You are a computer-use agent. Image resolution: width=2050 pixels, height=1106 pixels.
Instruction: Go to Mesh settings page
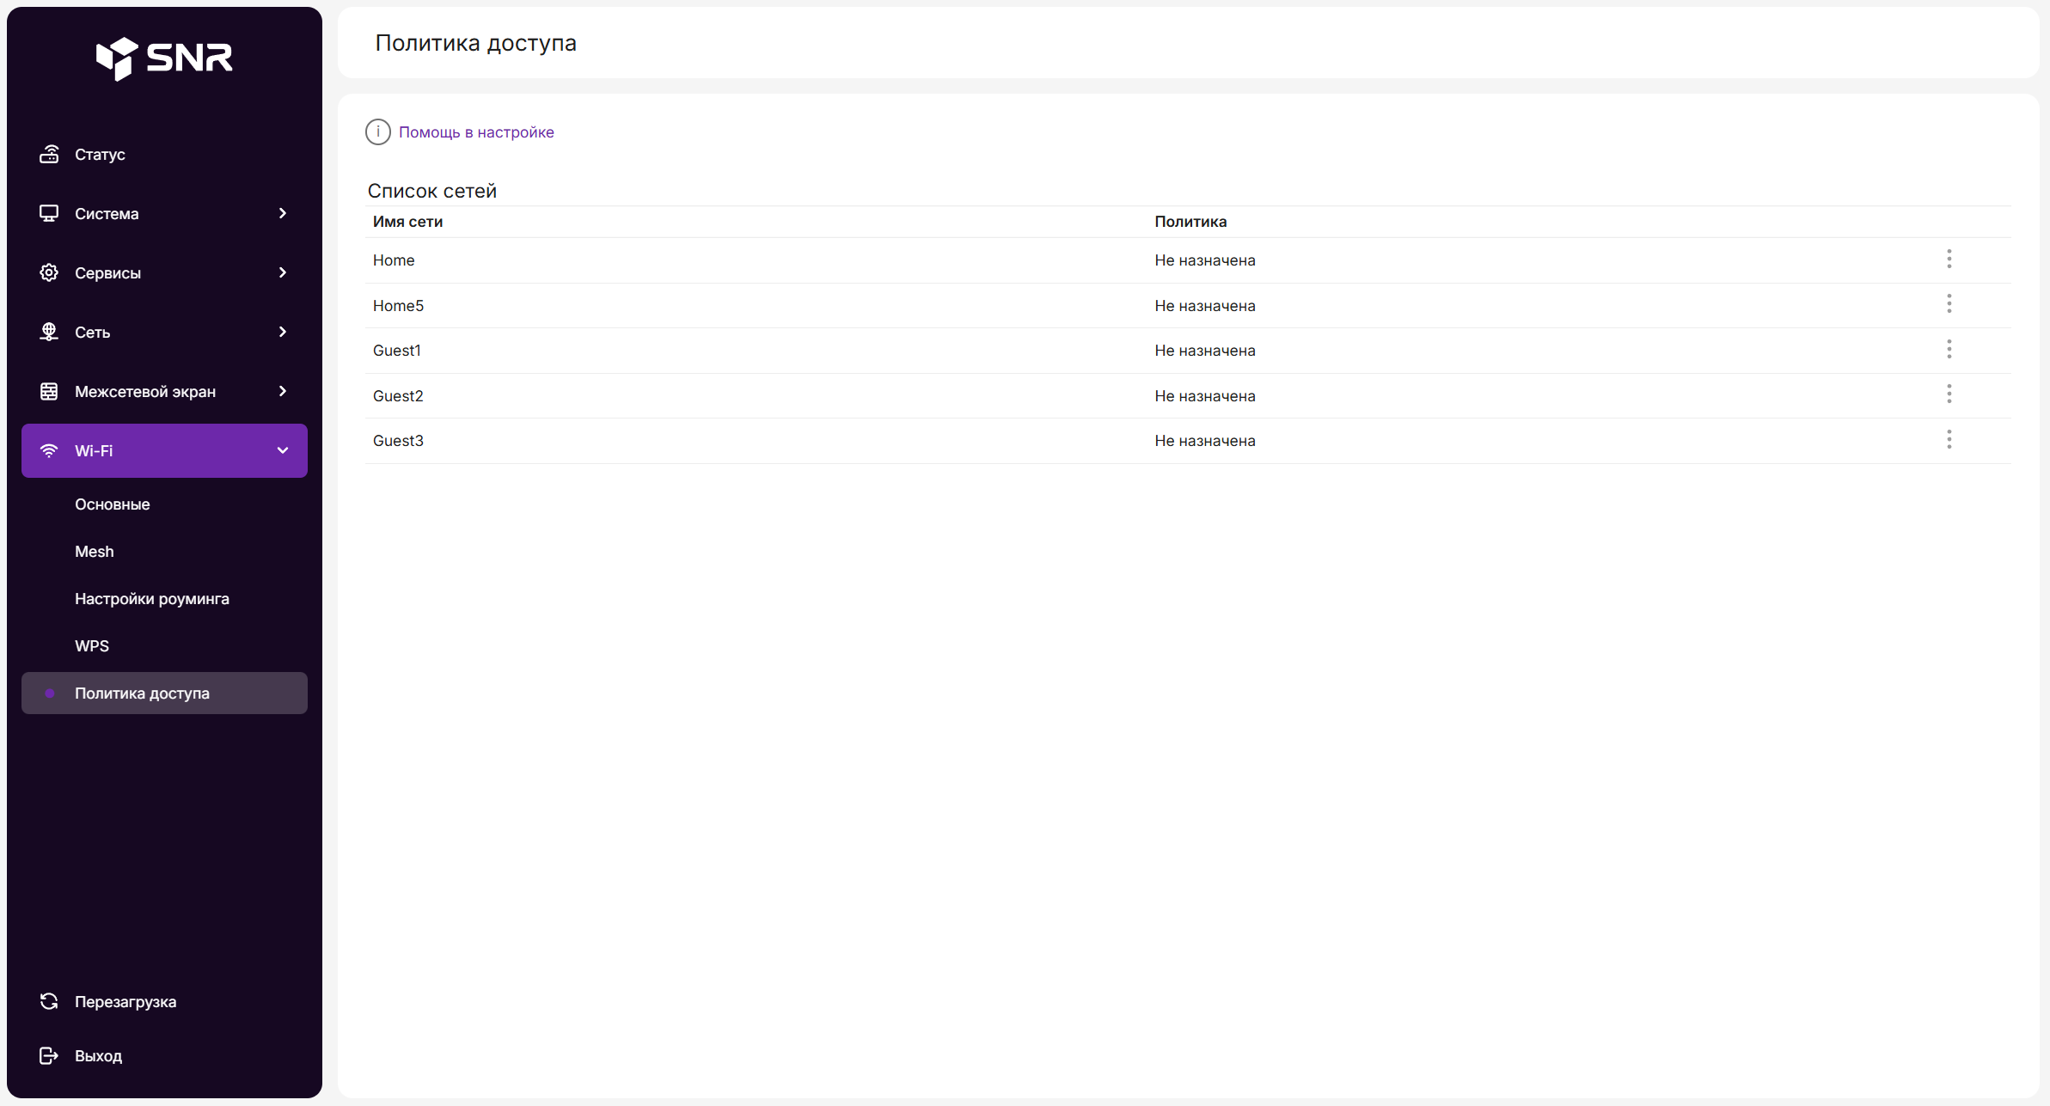pyautogui.click(x=95, y=552)
